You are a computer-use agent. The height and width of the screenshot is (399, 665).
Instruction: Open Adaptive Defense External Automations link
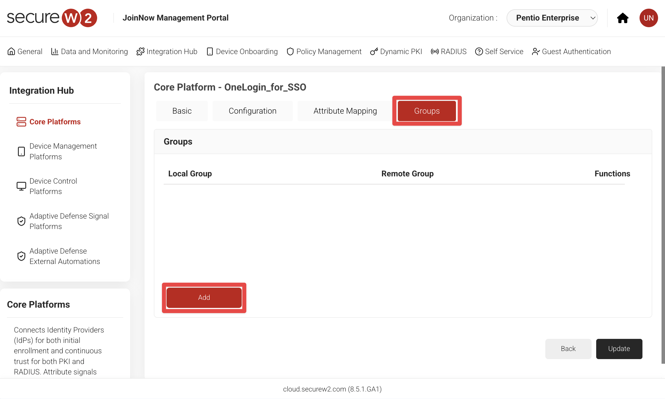[65, 256]
